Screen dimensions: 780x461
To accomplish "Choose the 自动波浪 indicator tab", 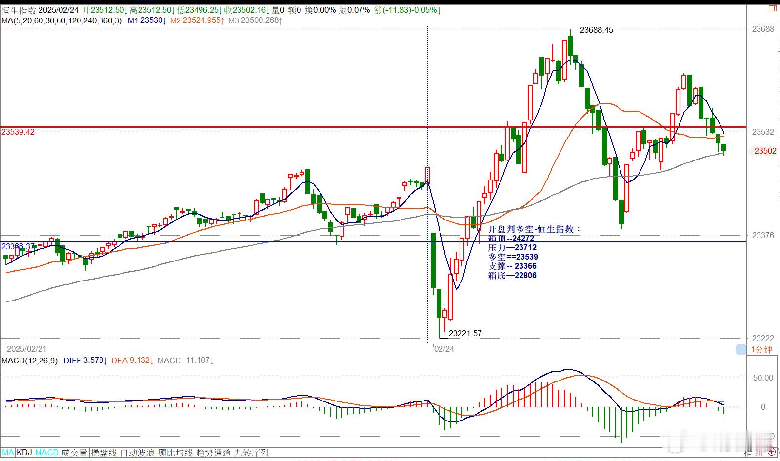I will point(138,453).
